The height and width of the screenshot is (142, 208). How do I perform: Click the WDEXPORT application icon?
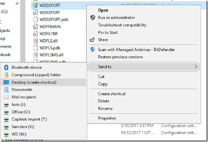coord(36,6)
